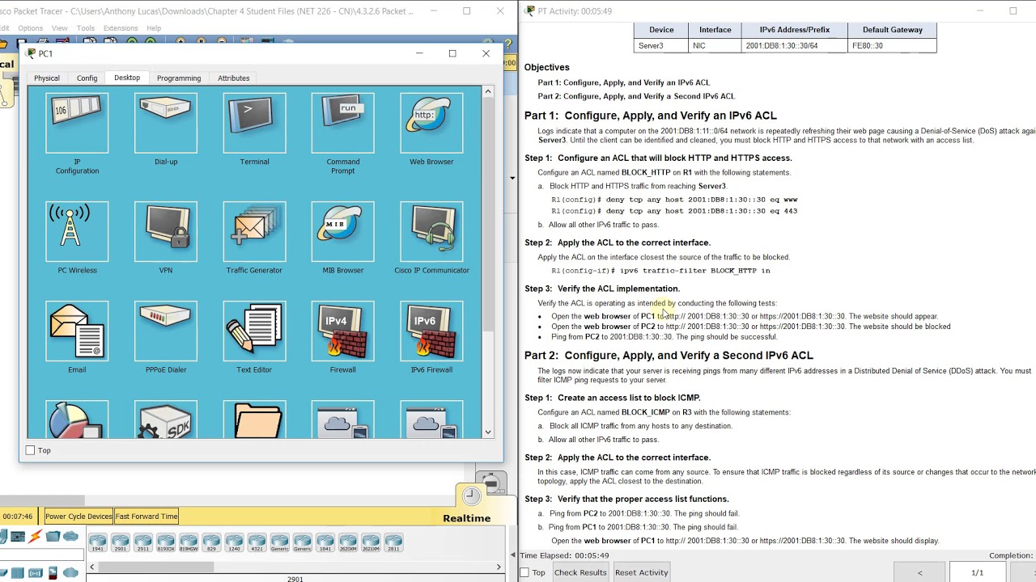The height and width of the screenshot is (582, 1036).
Task: Open the Tools menu
Action: pos(86,28)
